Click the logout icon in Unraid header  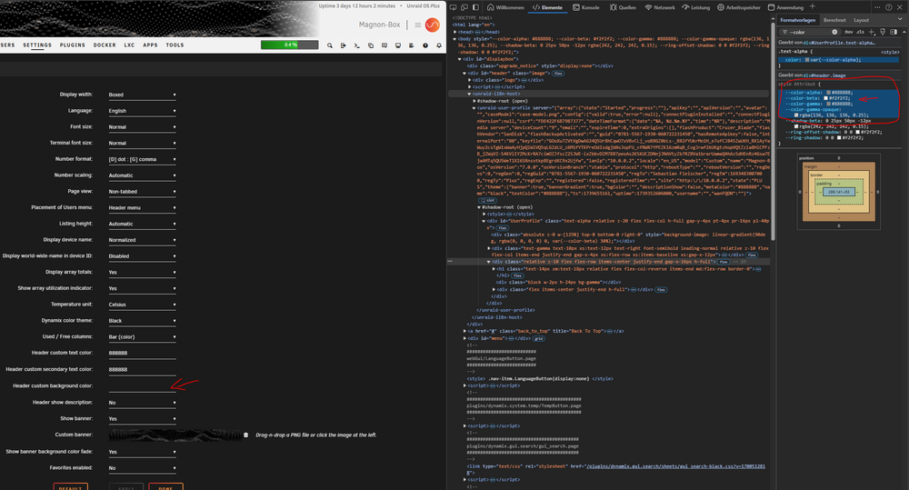click(344, 45)
